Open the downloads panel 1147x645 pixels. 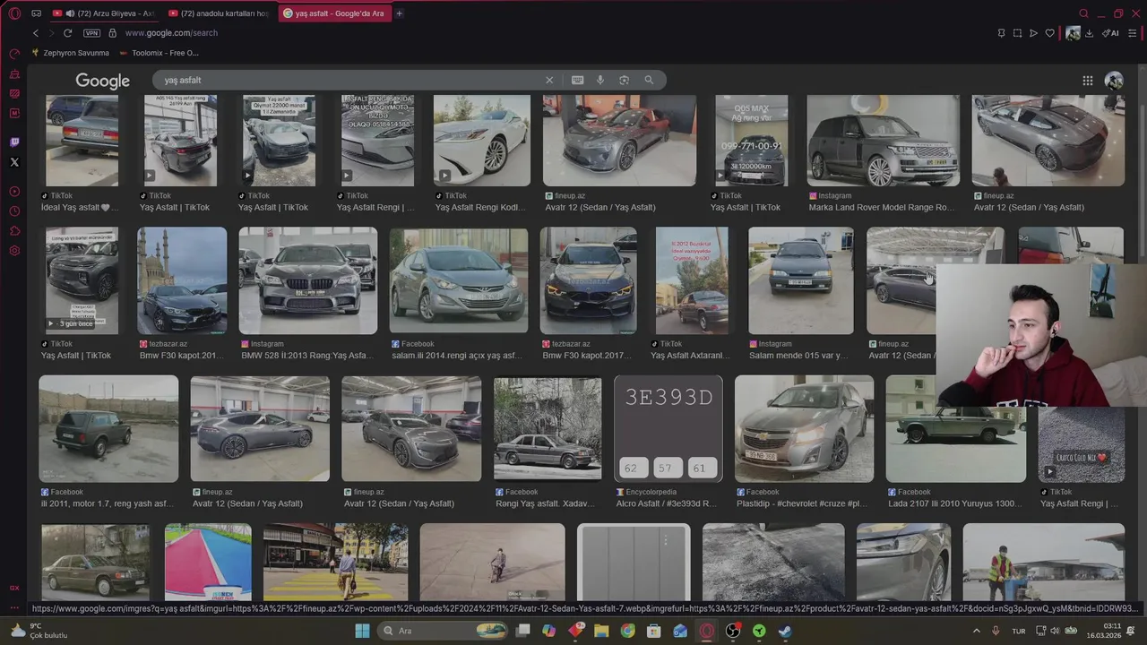coord(1089,33)
